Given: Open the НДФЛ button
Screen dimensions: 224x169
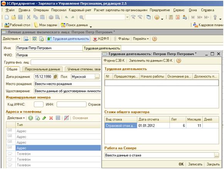Looking at the screenshot, I should [x=101, y=39].
